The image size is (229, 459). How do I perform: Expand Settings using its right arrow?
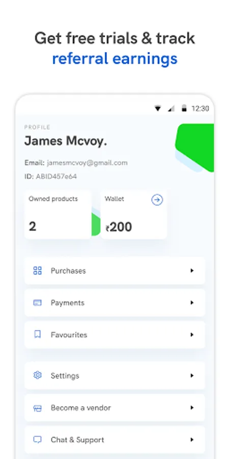pyautogui.click(x=192, y=375)
